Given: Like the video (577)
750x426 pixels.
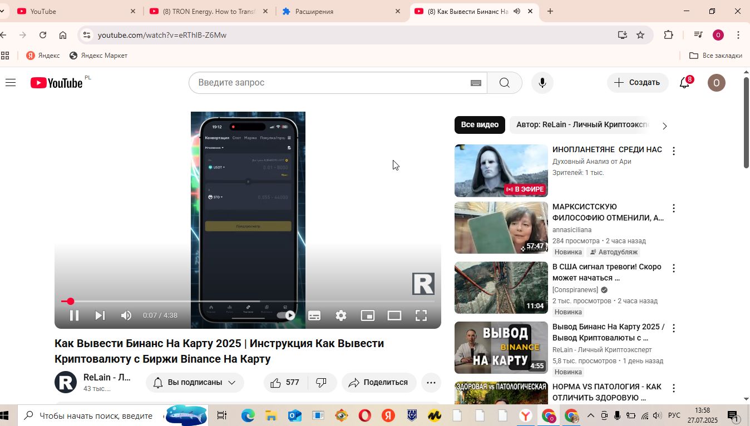Looking at the screenshot, I should (285, 382).
